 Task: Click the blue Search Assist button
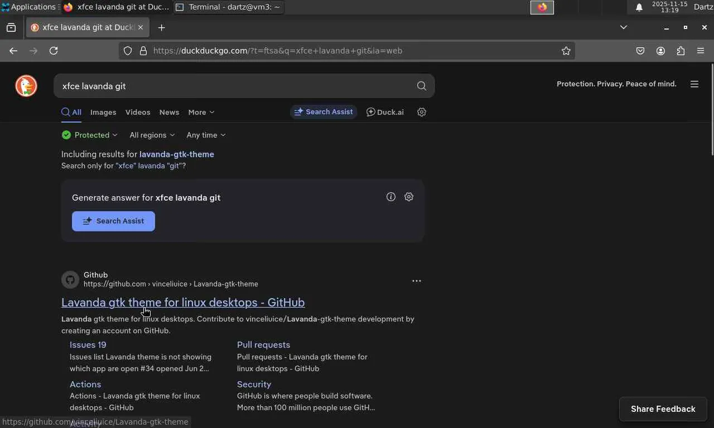(113, 221)
